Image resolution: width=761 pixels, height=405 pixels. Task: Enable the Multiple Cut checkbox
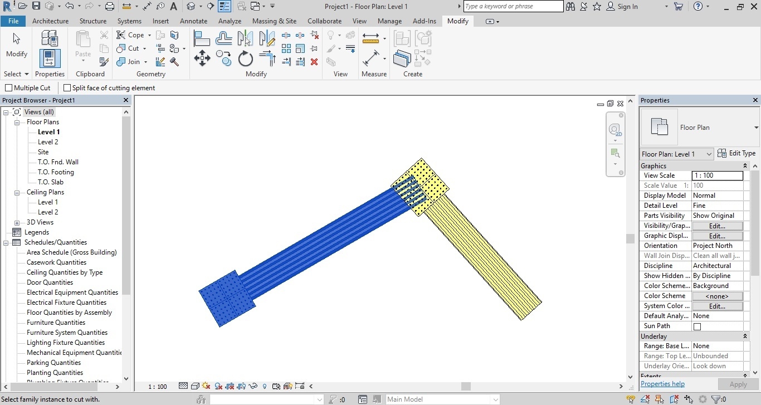tap(9, 87)
